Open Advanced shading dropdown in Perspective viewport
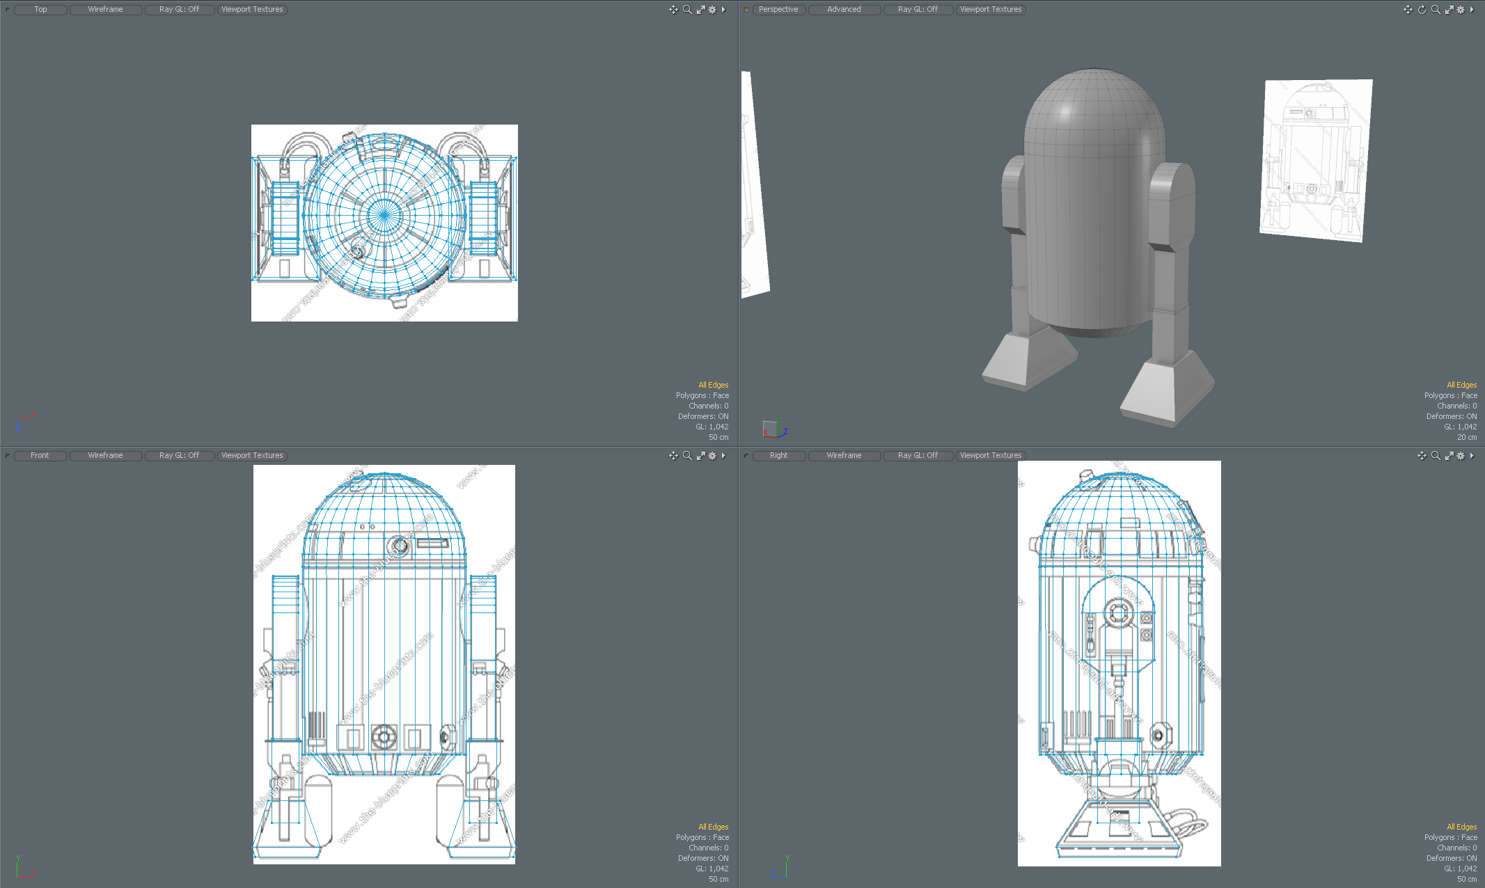The width and height of the screenshot is (1485, 888). 844,10
